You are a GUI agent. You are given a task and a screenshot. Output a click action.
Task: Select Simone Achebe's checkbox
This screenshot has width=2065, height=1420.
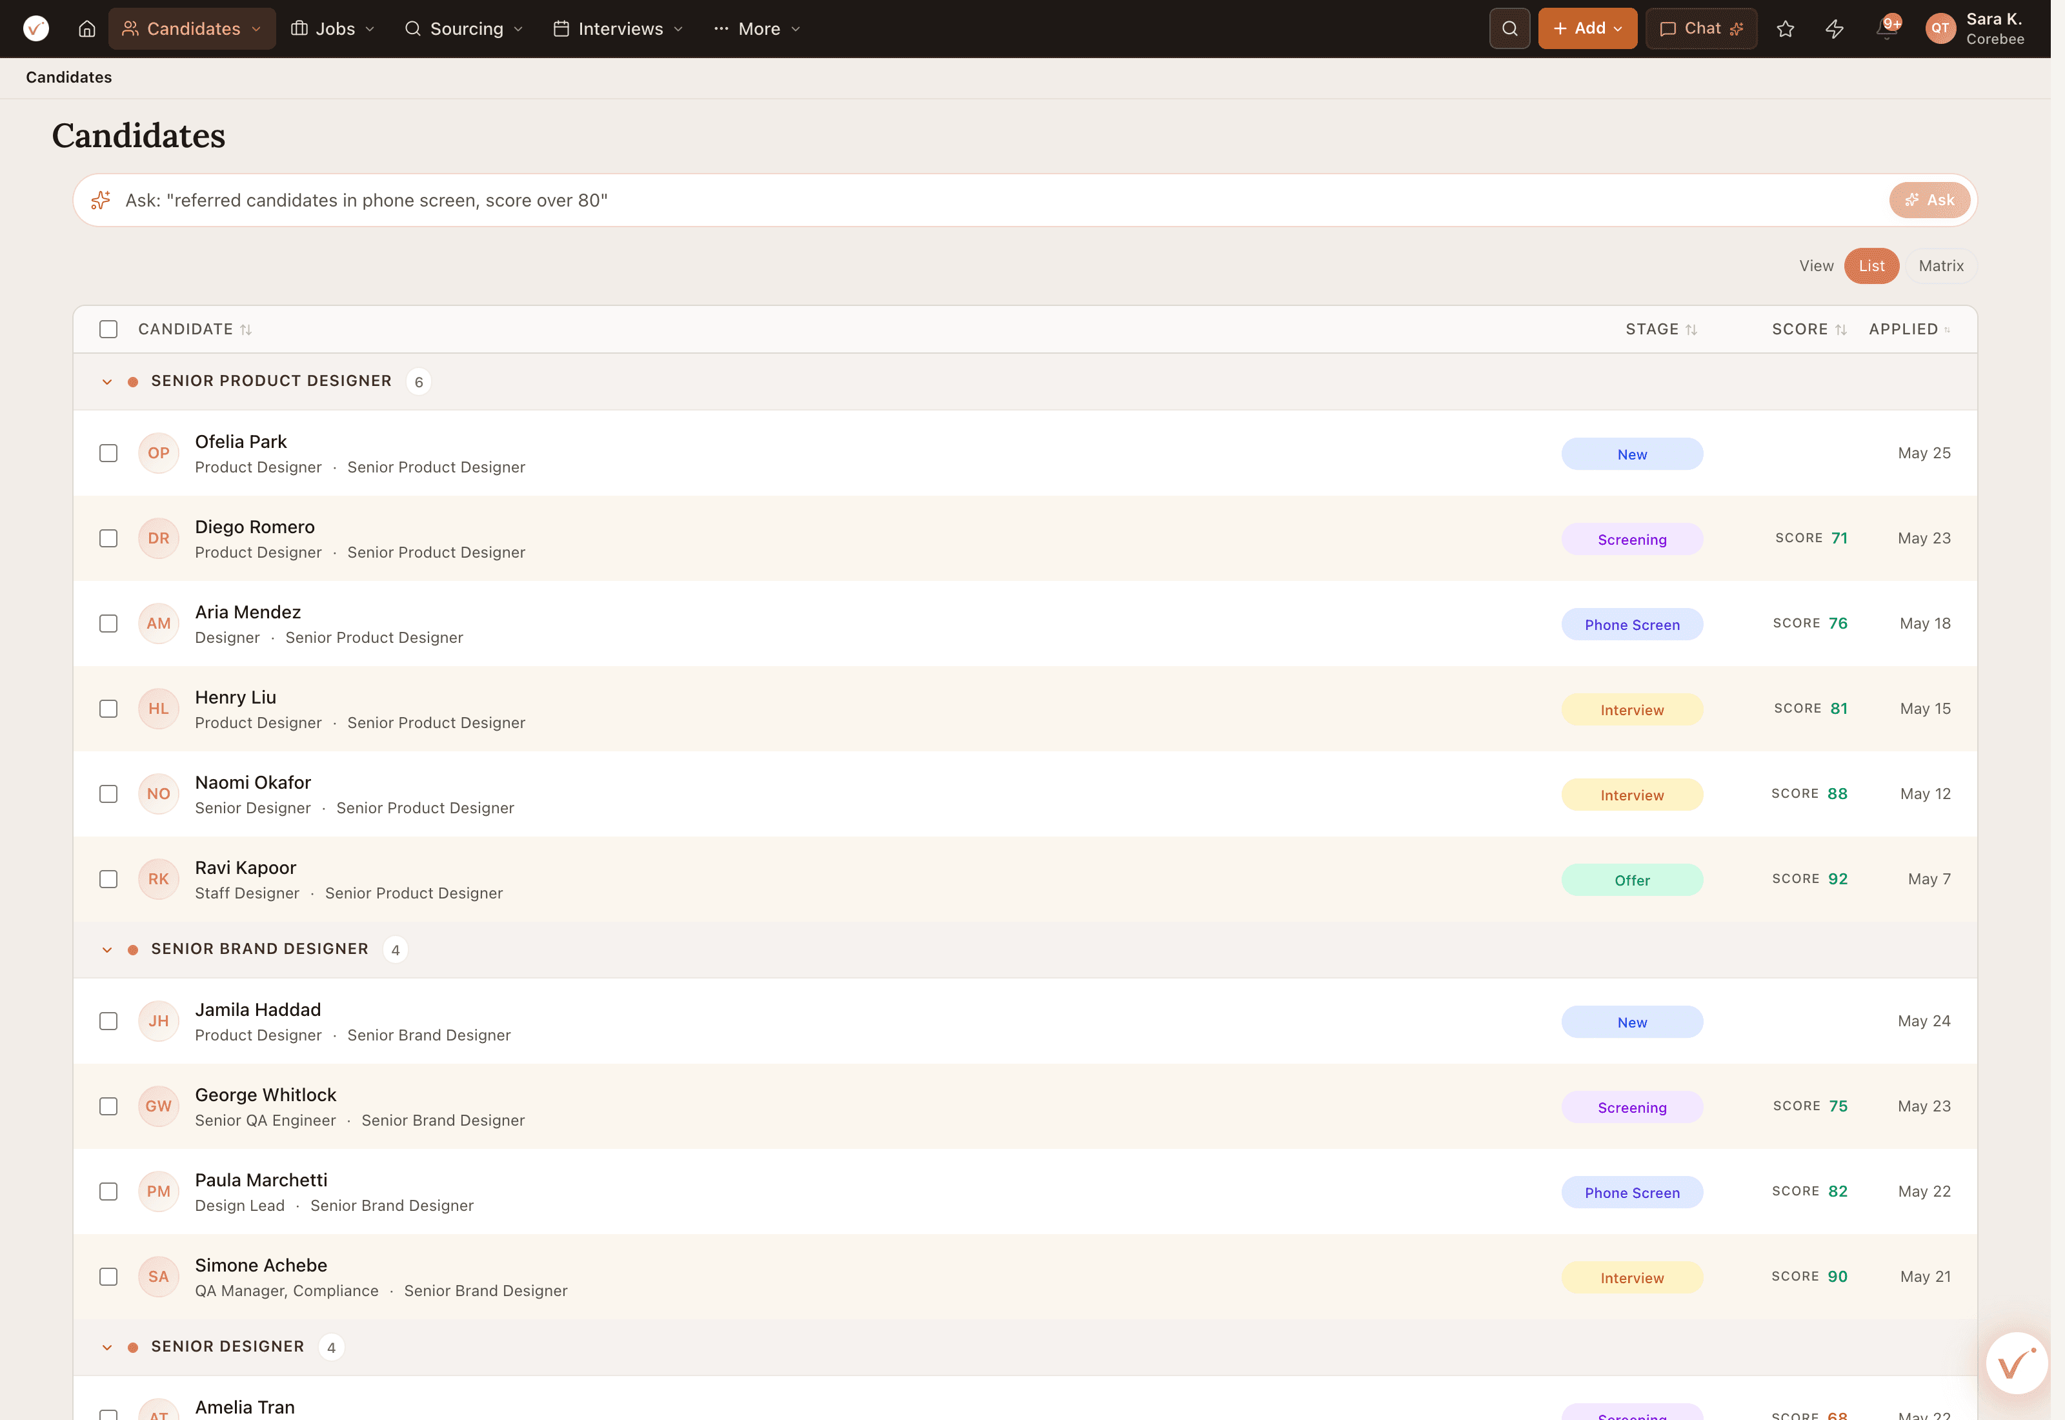coord(108,1277)
